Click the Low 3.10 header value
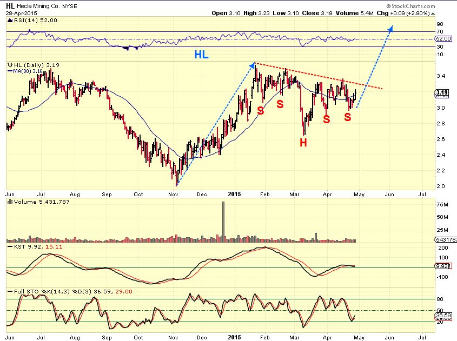Screen dimensions: 457x341 click(x=286, y=13)
